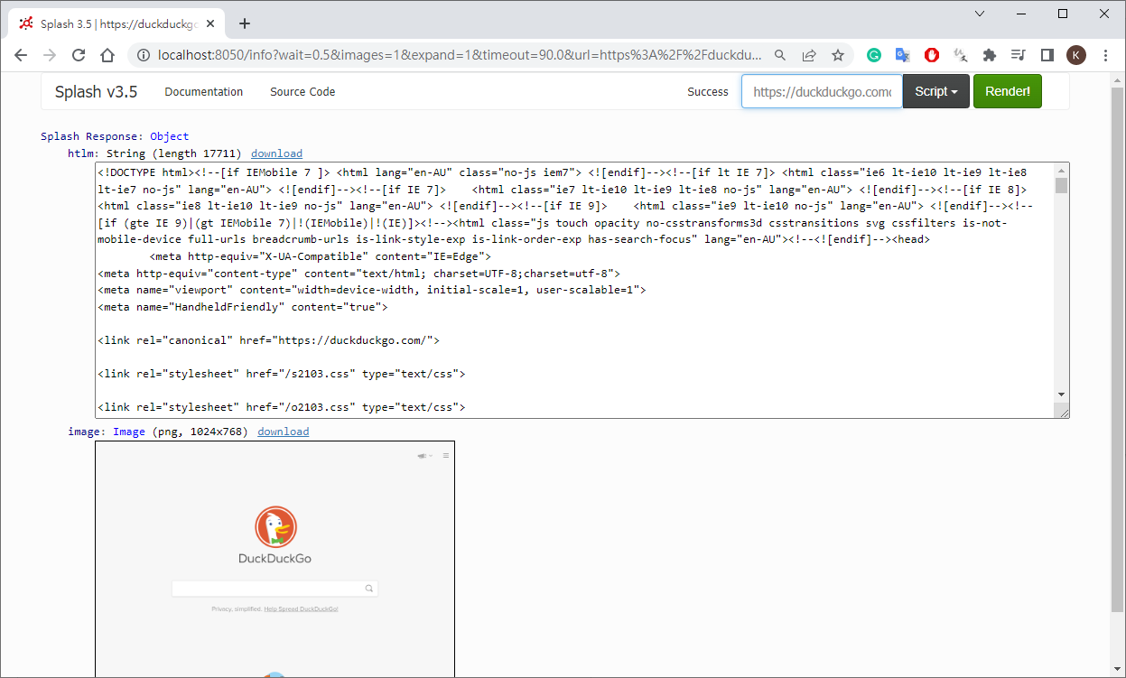Download the png image response
This screenshot has height=678, width=1126.
[283, 432]
